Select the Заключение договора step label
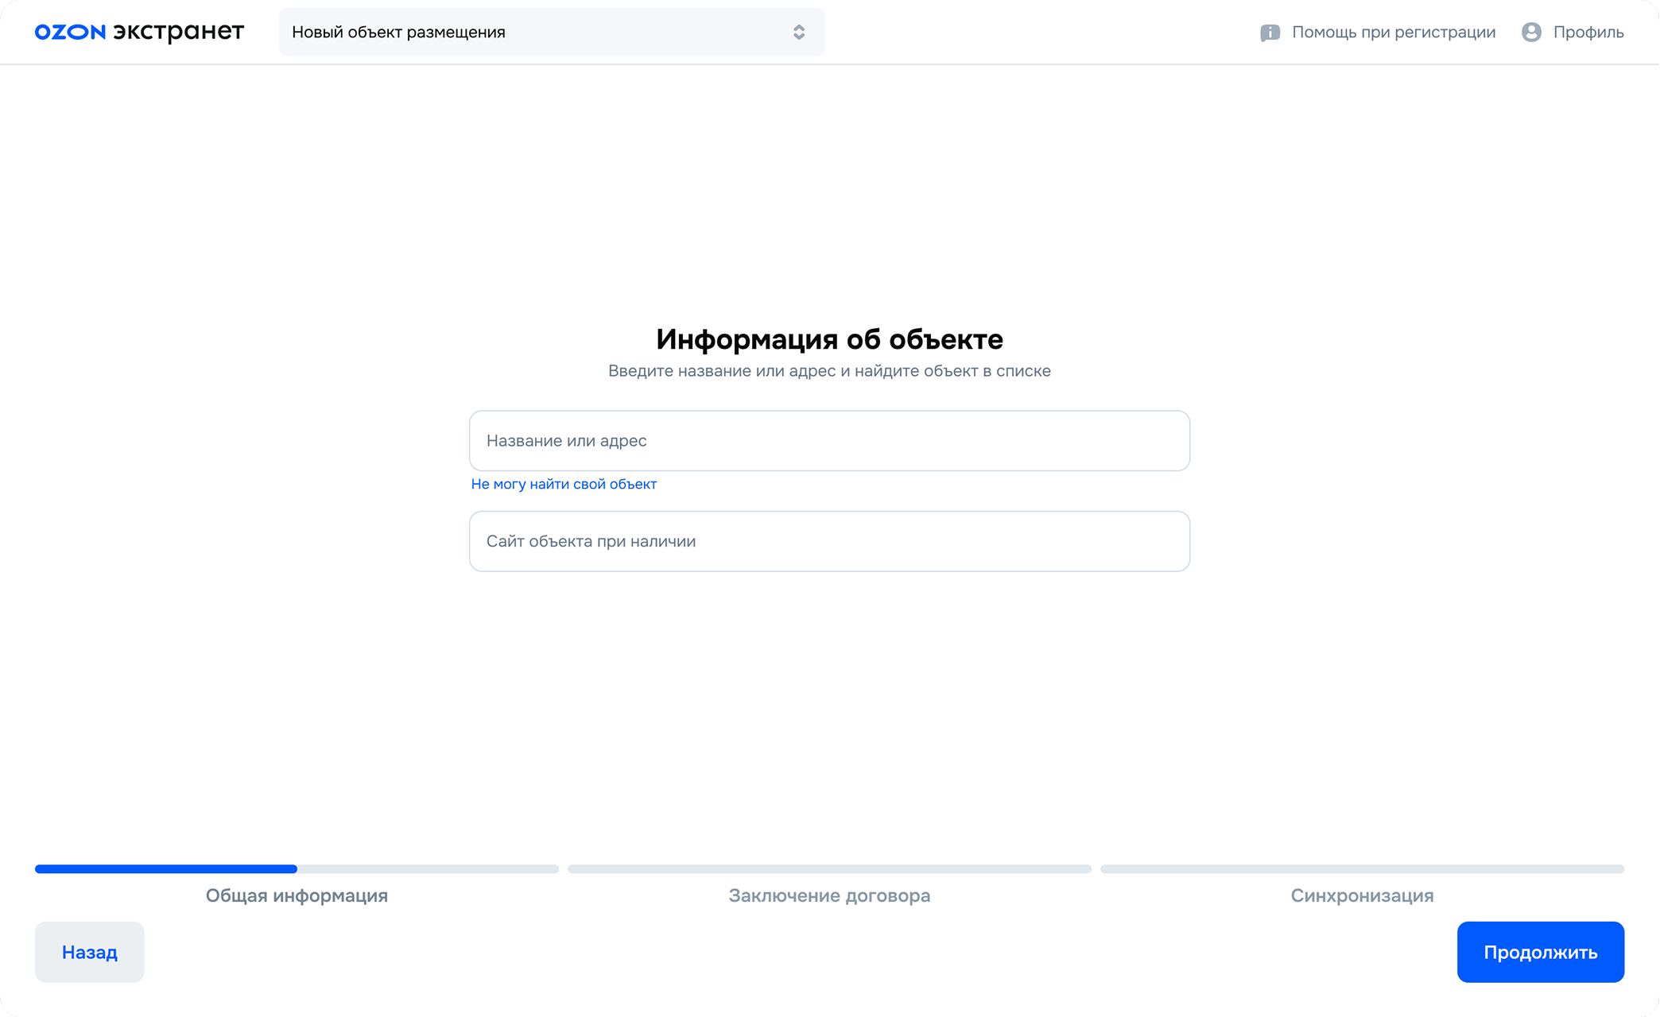This screenshot has width=1660, height=1017. click(x=829, y=895)
